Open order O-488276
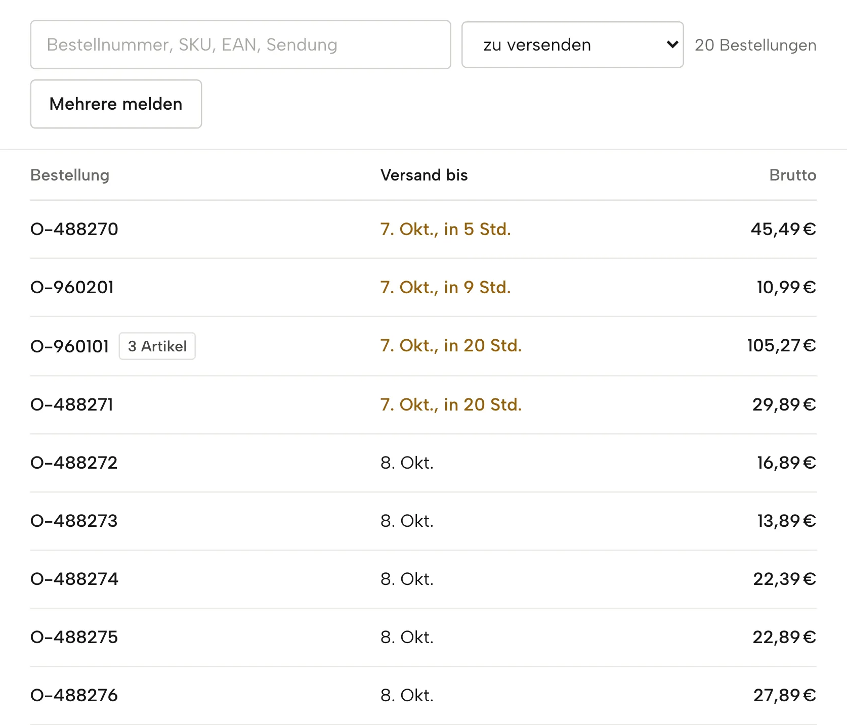 point(74,695)
